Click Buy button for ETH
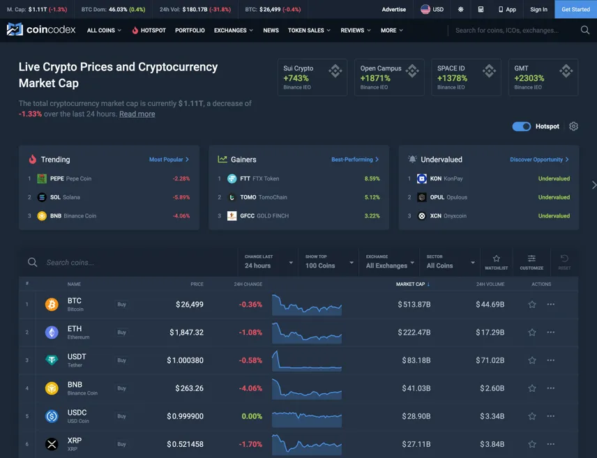This screenshot has height=458, width=597. pyautogui.click(x=121, y=333)
